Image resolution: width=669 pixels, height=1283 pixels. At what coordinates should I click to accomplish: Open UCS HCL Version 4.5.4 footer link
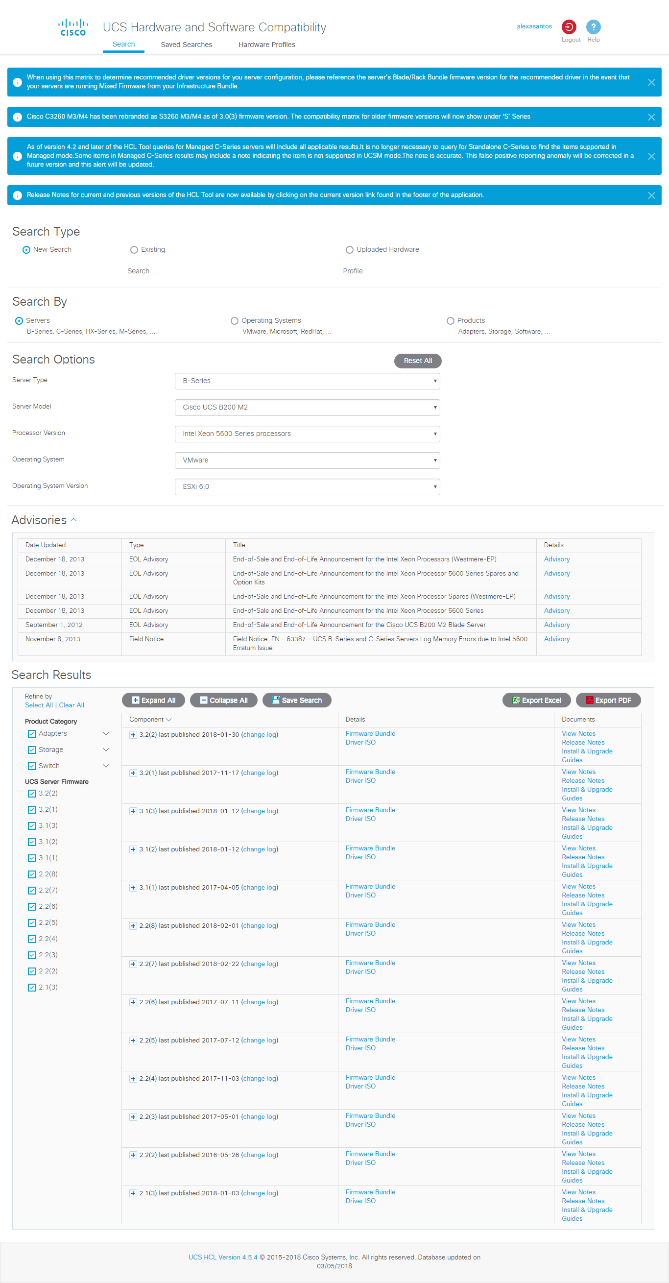223,1258
